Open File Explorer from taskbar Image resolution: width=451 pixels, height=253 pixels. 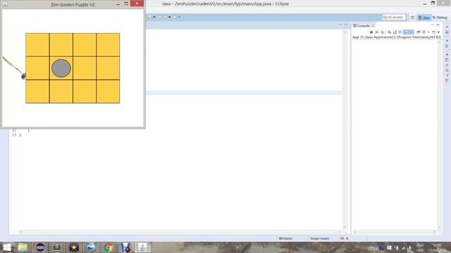click(23, 247)
